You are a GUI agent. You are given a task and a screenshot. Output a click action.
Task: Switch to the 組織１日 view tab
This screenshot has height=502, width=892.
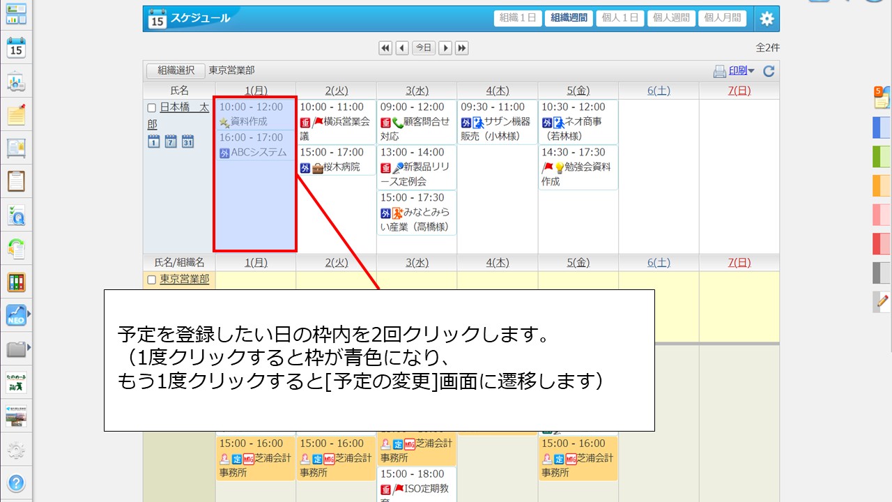[x=518, y=18]
